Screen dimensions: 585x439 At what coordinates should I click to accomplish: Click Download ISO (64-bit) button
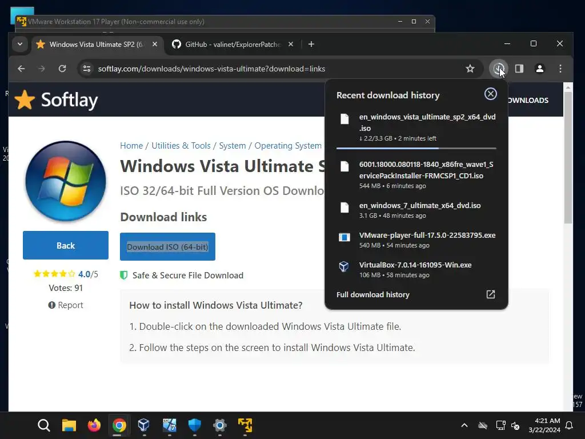click(167, 247)
